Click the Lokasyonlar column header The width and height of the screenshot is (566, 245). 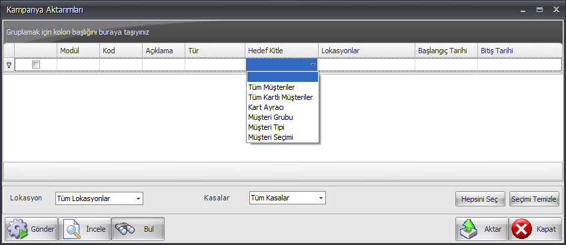coord(367,51)
